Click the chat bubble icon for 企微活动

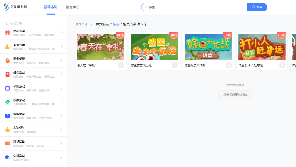point(8,157)
